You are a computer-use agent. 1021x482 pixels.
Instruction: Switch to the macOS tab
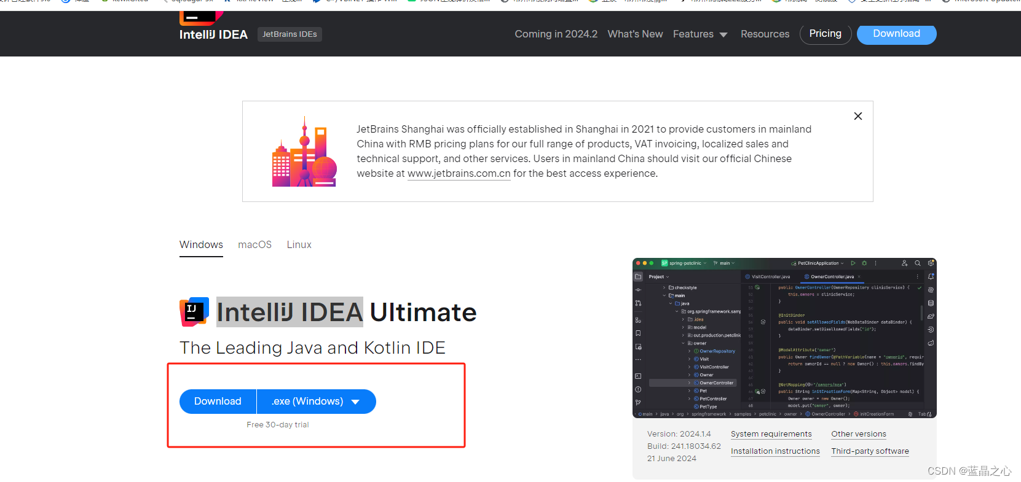(x=254, y=245)
